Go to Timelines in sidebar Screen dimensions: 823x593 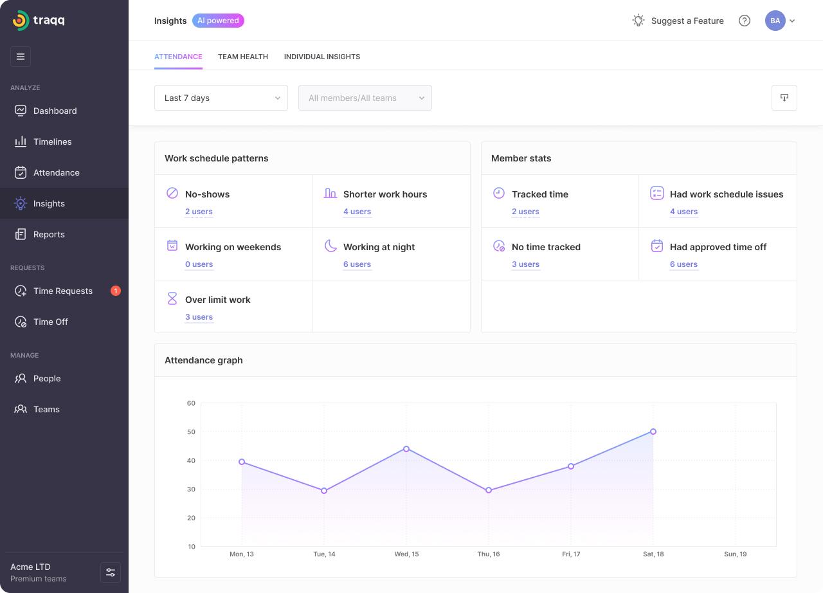52,141
